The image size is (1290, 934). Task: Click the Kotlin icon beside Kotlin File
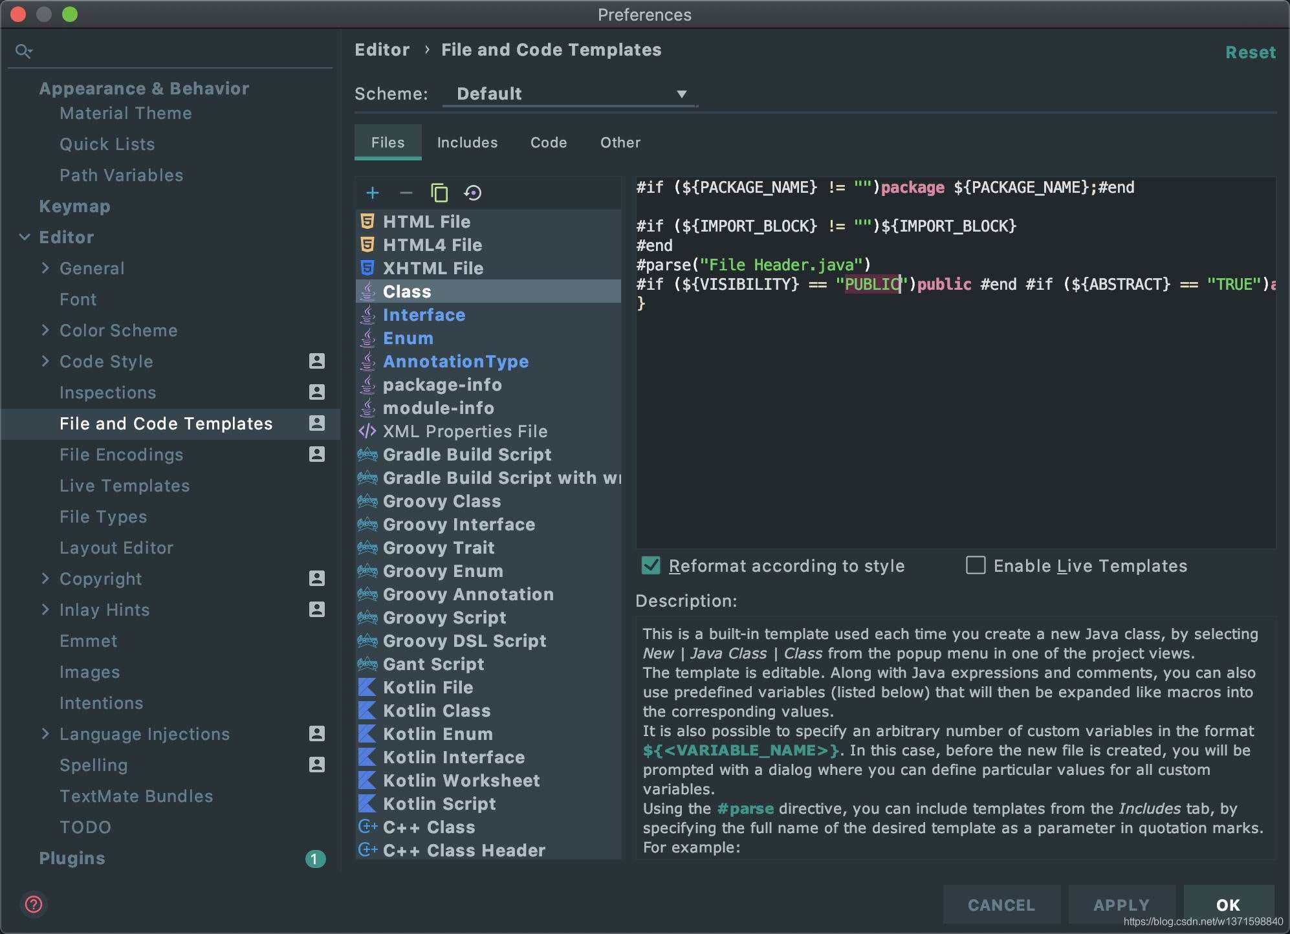(367, 687)
